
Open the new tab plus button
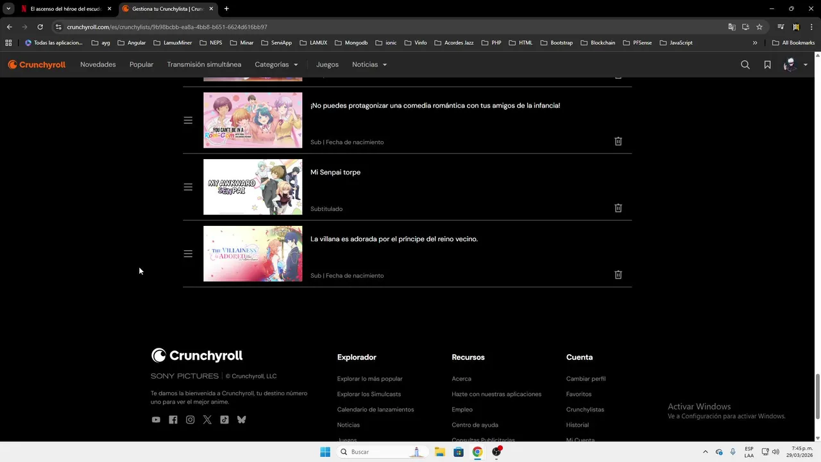coord(226,9)
